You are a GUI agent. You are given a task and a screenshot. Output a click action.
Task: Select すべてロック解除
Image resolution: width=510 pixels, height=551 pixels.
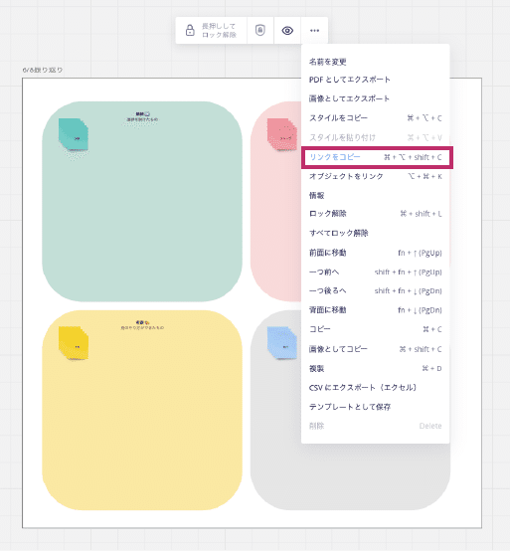[x=375, y=233]
